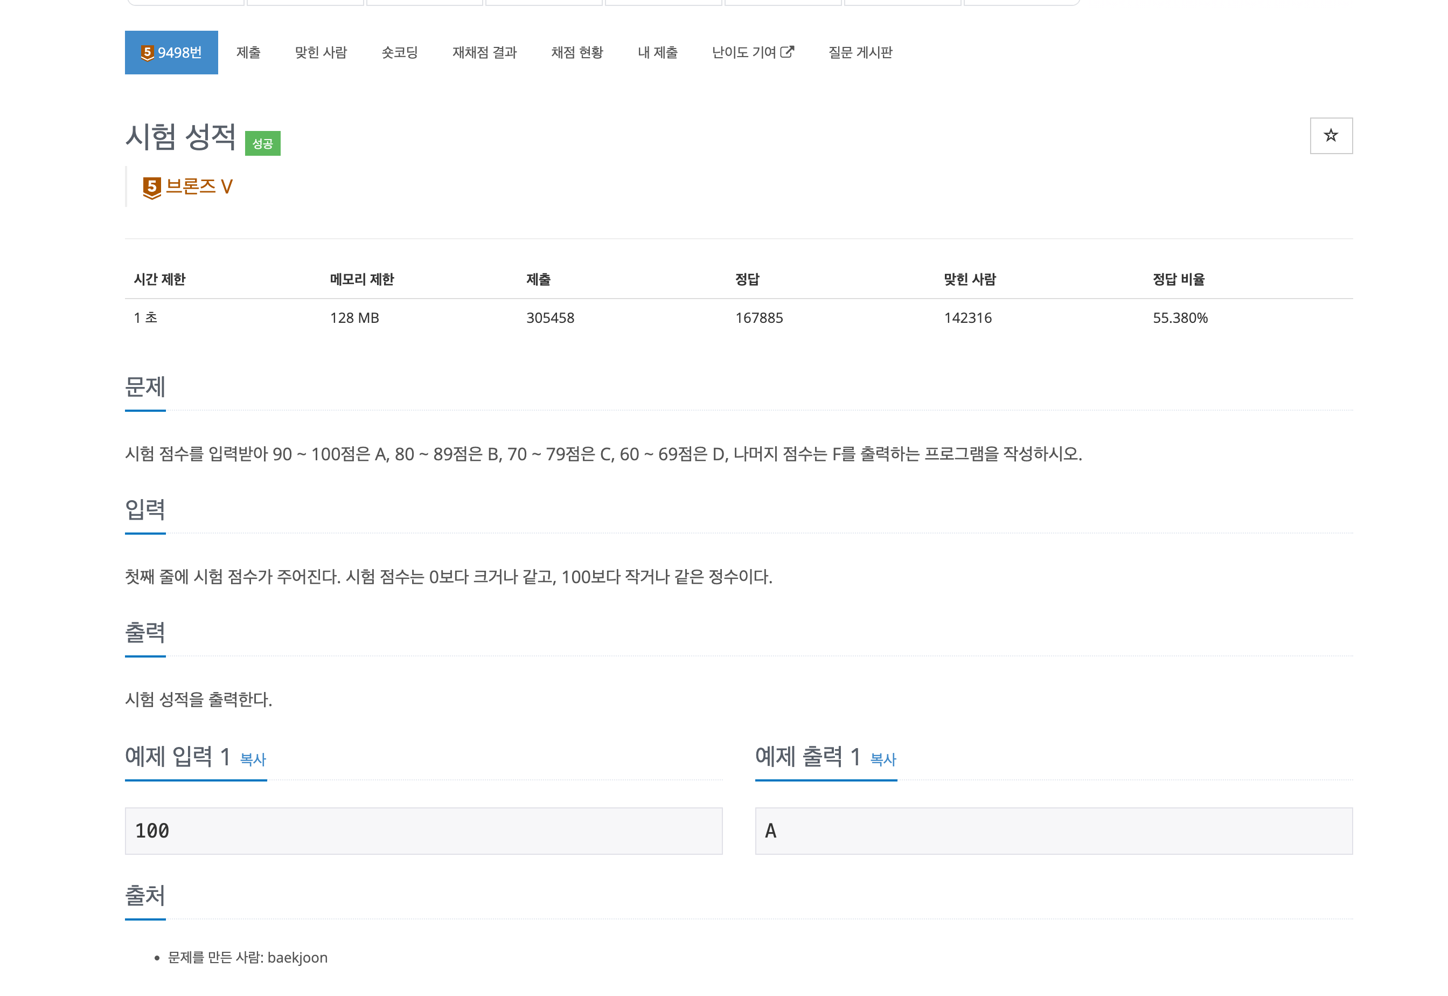The image size is (1448, 996).
Task: View the 내 제출 tab
Action: pyautogui.click(x=657, y=52)
